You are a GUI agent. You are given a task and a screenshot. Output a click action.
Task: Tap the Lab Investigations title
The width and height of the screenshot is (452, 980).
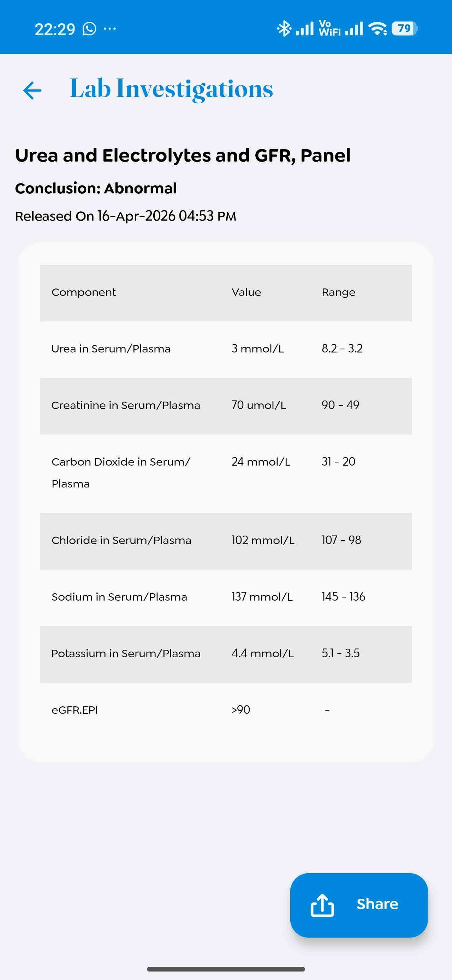click(x=172, y=89)
